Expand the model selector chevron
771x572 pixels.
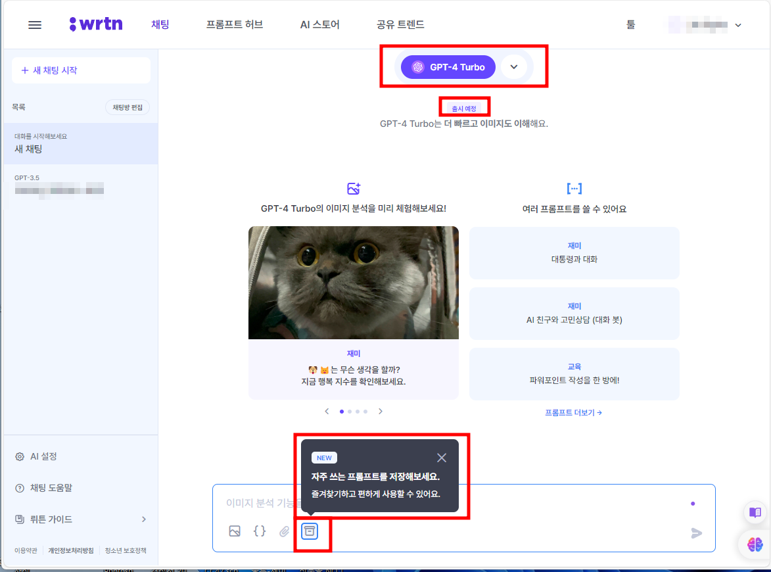coord(514,67)
